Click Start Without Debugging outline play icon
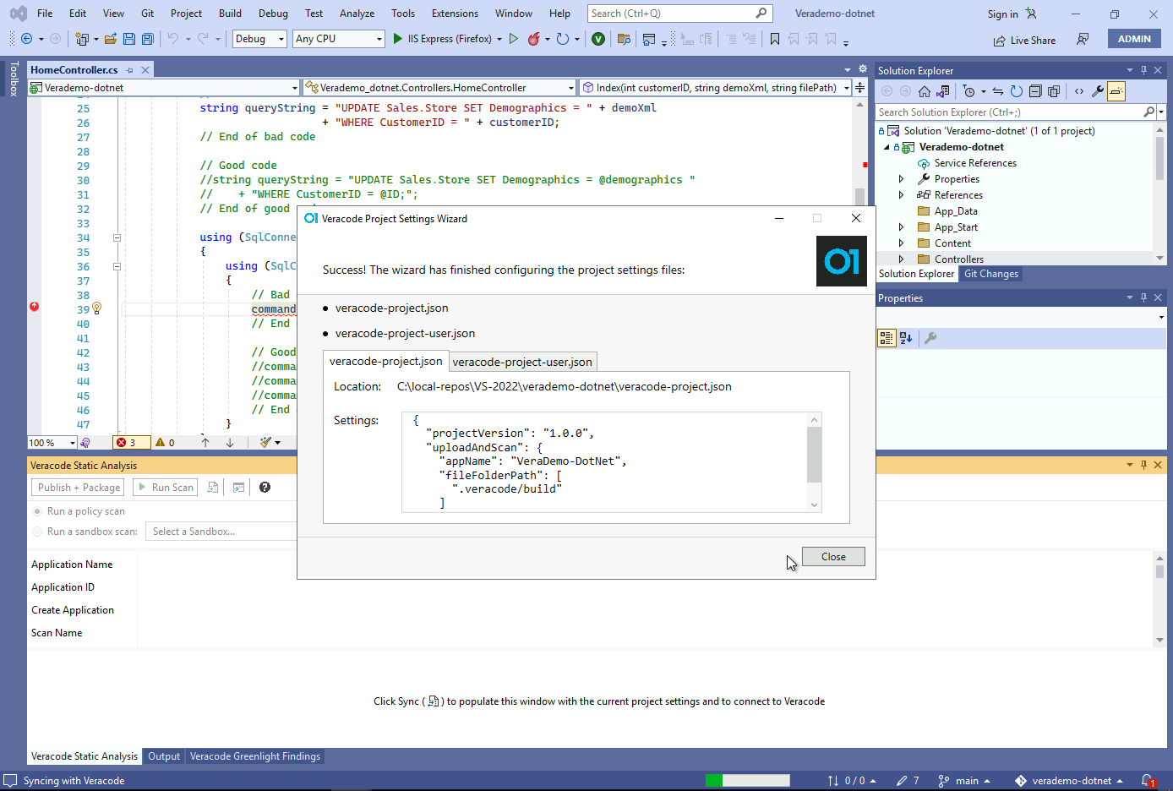The width and height of the screenshot is (1173, 791). [x=513, y=39]
